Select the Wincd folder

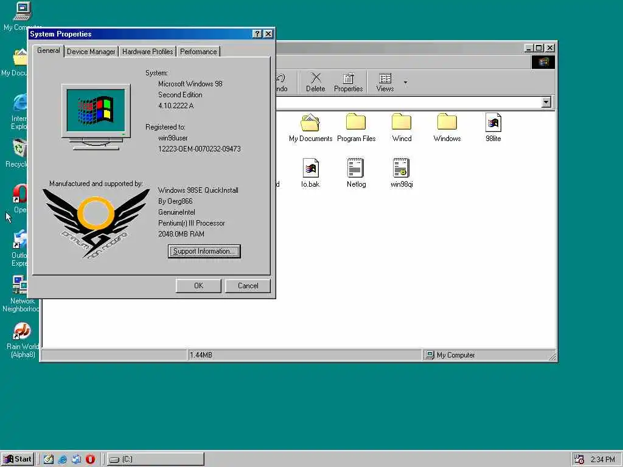coord(402,128)
